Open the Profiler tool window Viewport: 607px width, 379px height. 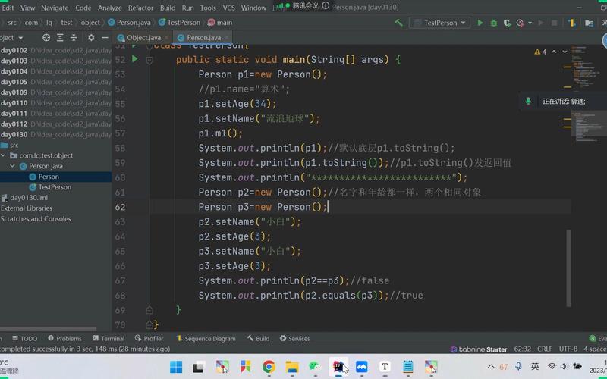[149, 338]
